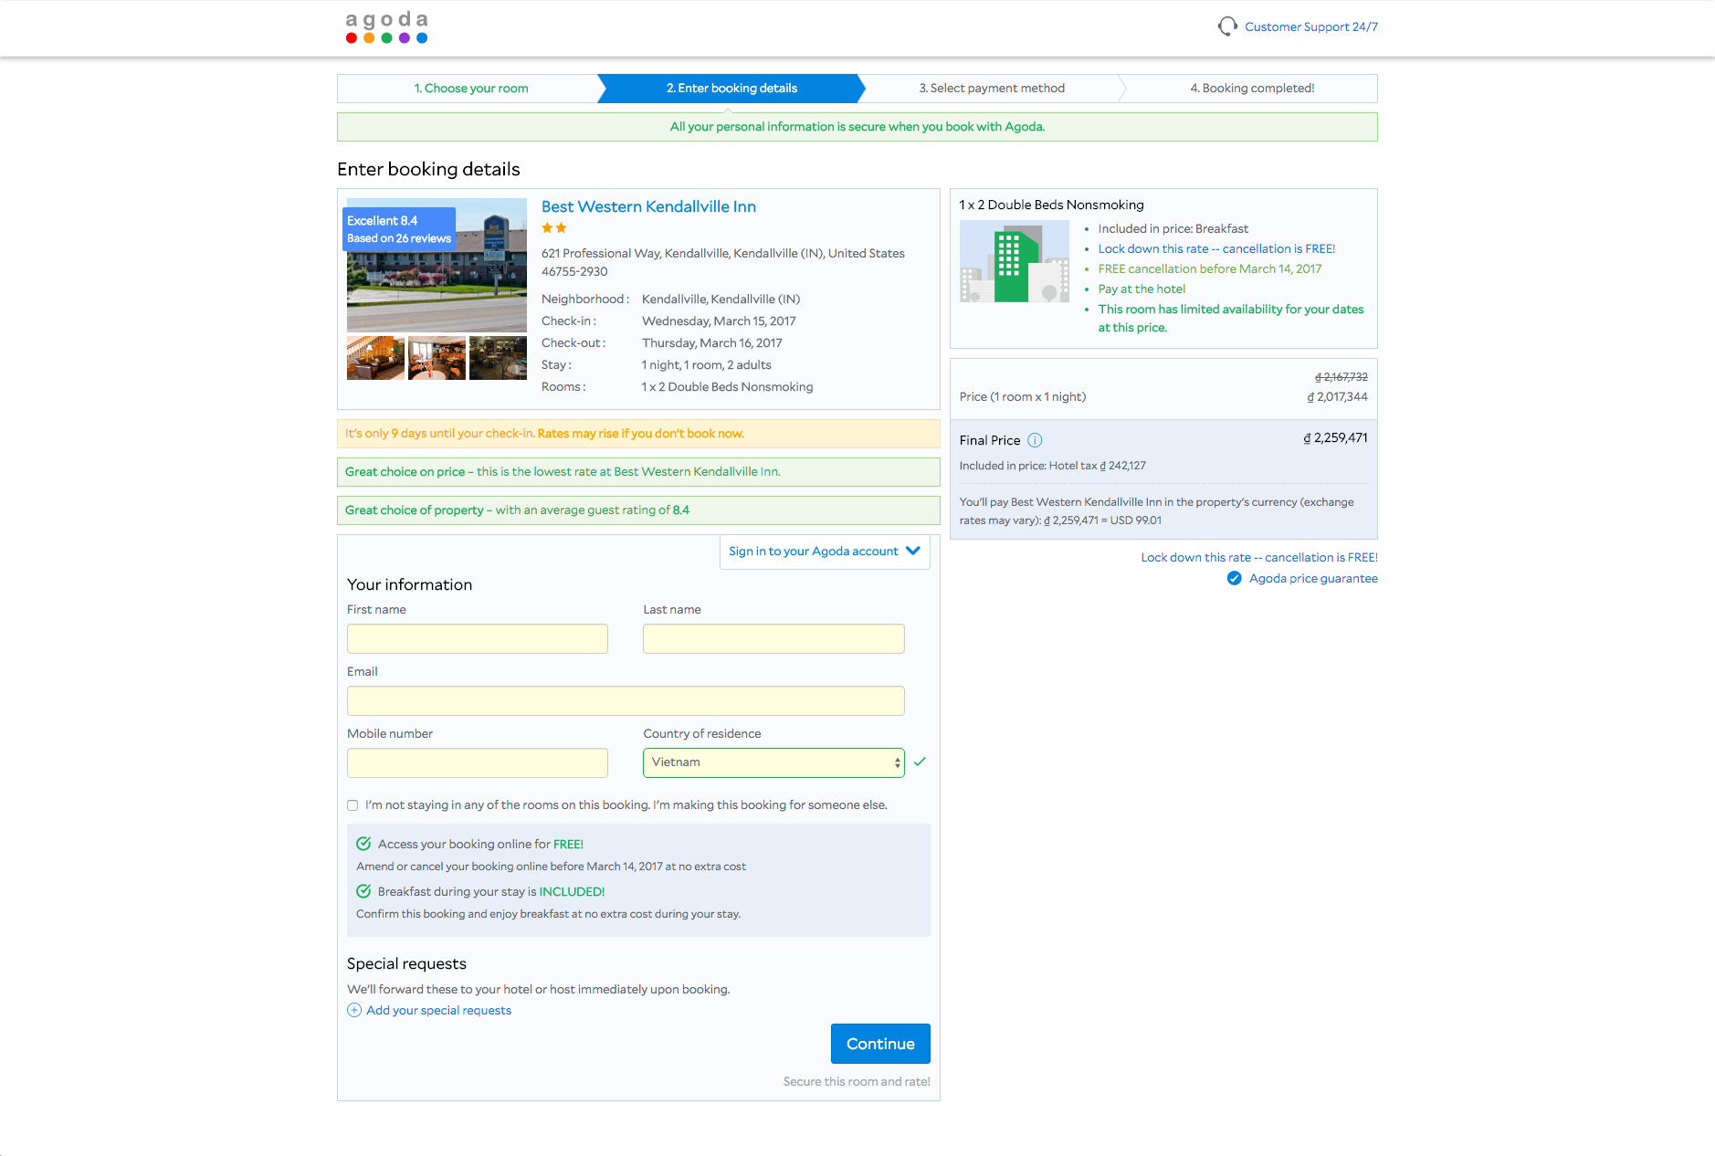Open the second small hotel thumbnail

click(x=437, y=358)
